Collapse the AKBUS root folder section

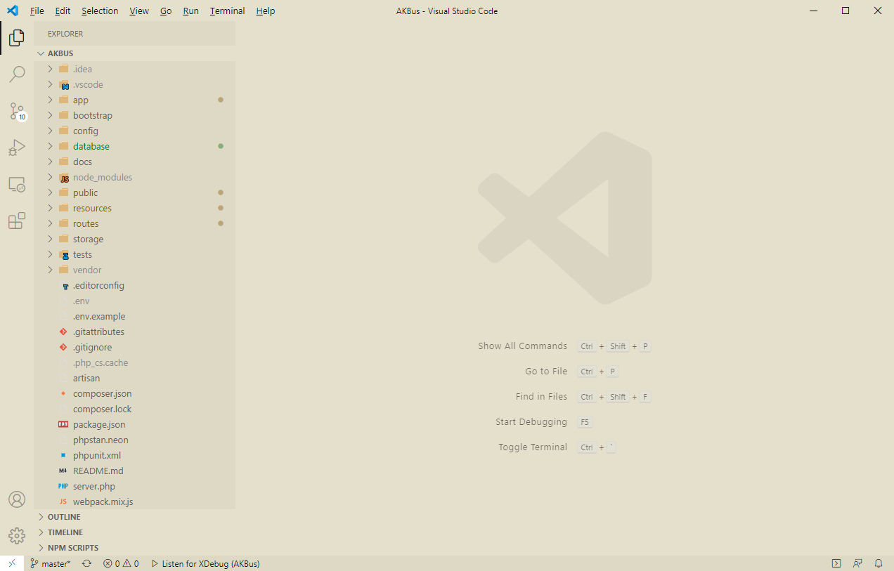coord(135,53)
